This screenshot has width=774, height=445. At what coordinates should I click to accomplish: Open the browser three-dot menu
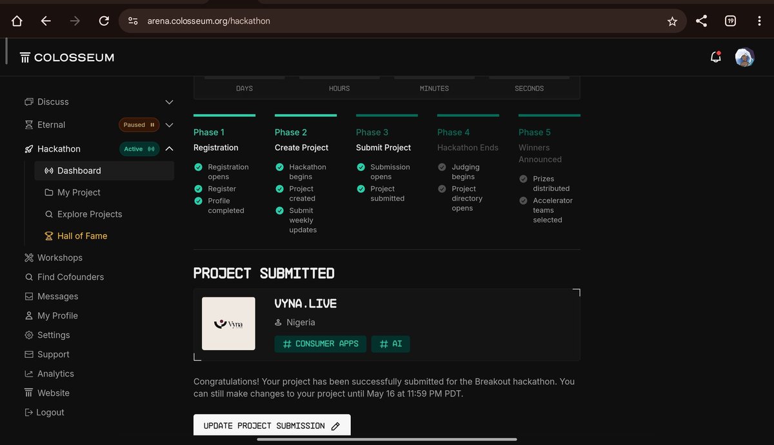point(759,21)
